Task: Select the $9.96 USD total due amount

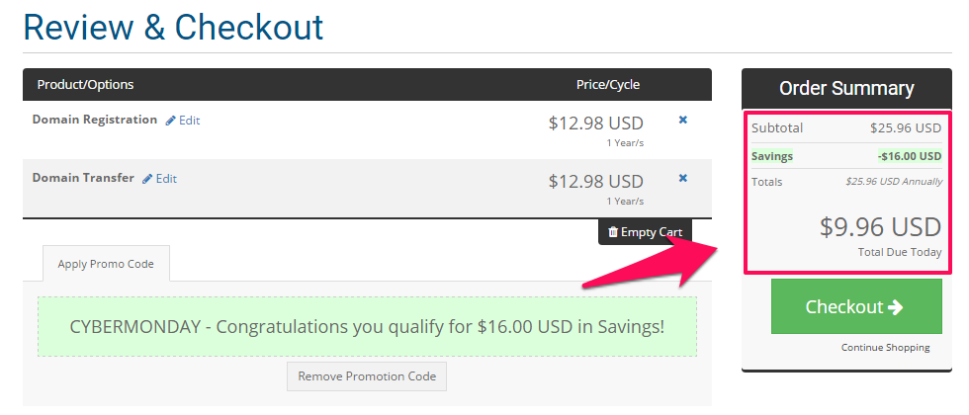Action: pyautogui.click(x=880, y=227)
